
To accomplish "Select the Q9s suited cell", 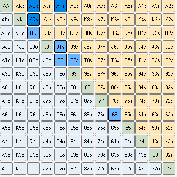I will point(74,33).
